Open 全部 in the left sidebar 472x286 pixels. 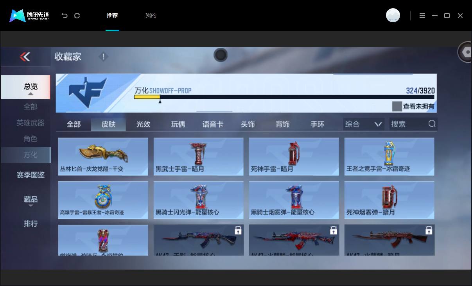point(31,107)
